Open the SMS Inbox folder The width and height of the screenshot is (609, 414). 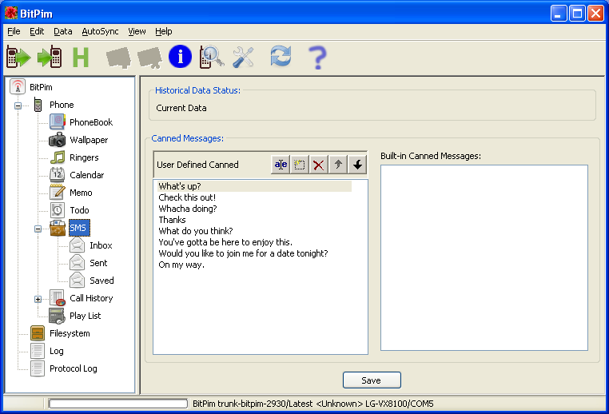[x=101, y=245]
